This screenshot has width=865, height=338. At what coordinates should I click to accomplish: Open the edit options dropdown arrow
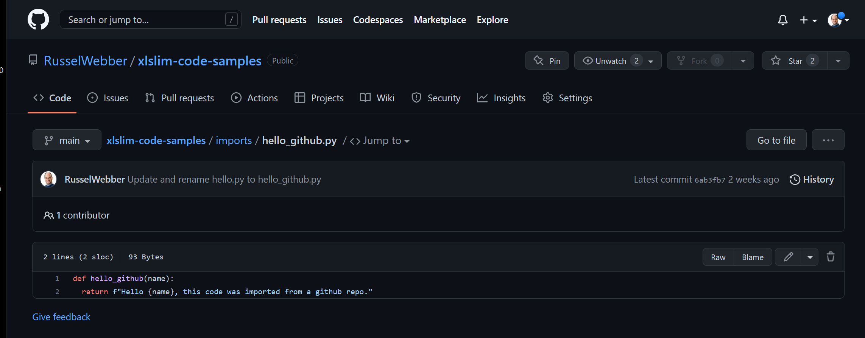point(810,257)
